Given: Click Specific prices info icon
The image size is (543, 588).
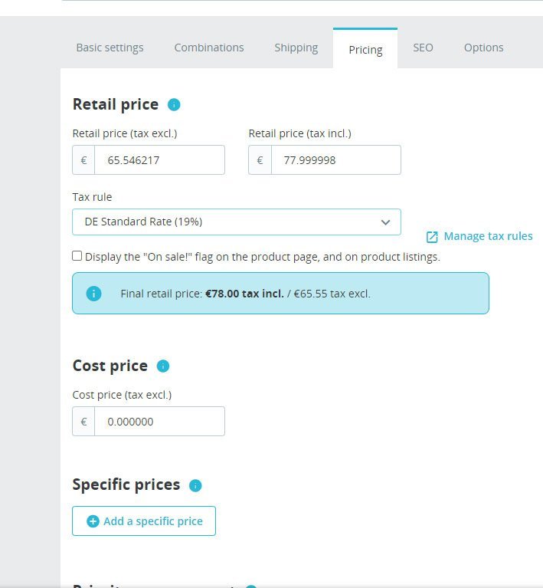Looking at the screenshot, I should 195,485.
